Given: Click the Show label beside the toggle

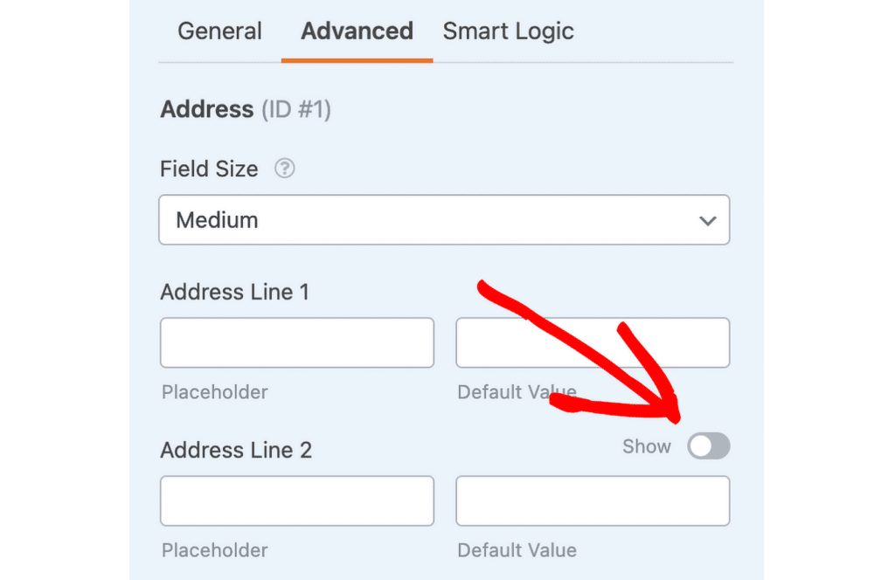Looking at the screenshot, I should (x=647, y=446).
